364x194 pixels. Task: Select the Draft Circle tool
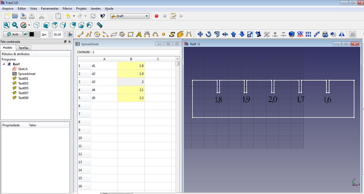[x=97, y=34]
